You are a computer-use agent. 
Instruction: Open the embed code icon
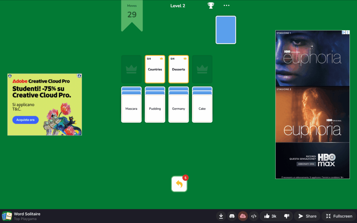(x=254, y=216)
